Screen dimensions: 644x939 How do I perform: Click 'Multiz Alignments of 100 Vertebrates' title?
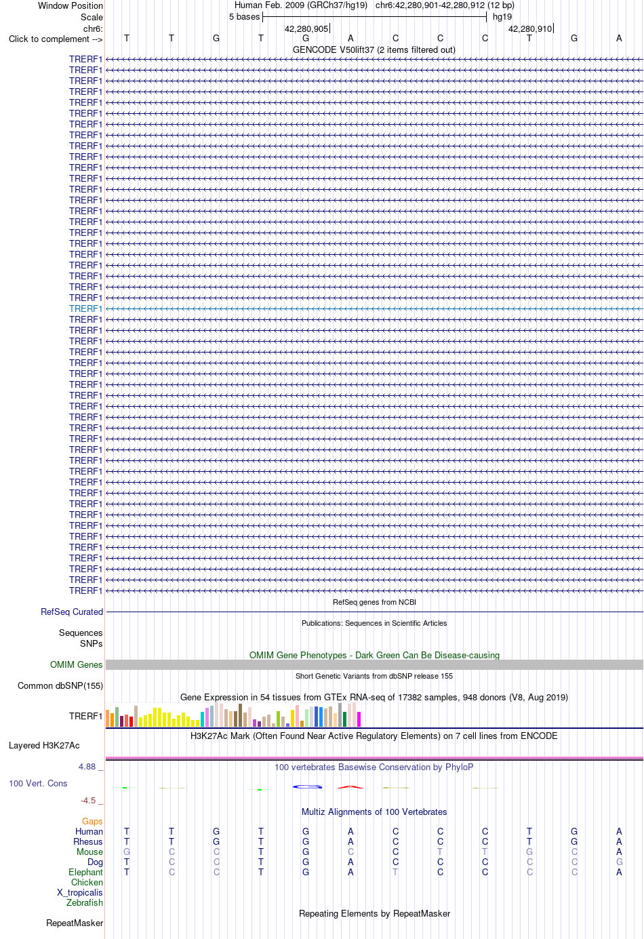374,812
